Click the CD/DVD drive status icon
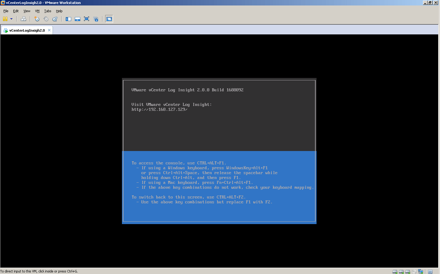 [x=414, y=271]
